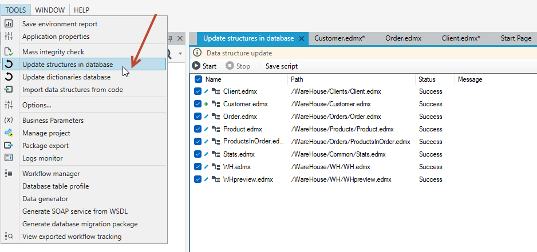
Task: Click the green plus icon on Customer.edmx row
Action: point(206,104)
